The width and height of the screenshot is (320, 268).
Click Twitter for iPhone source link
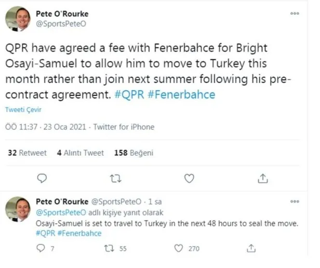(124, 127)
